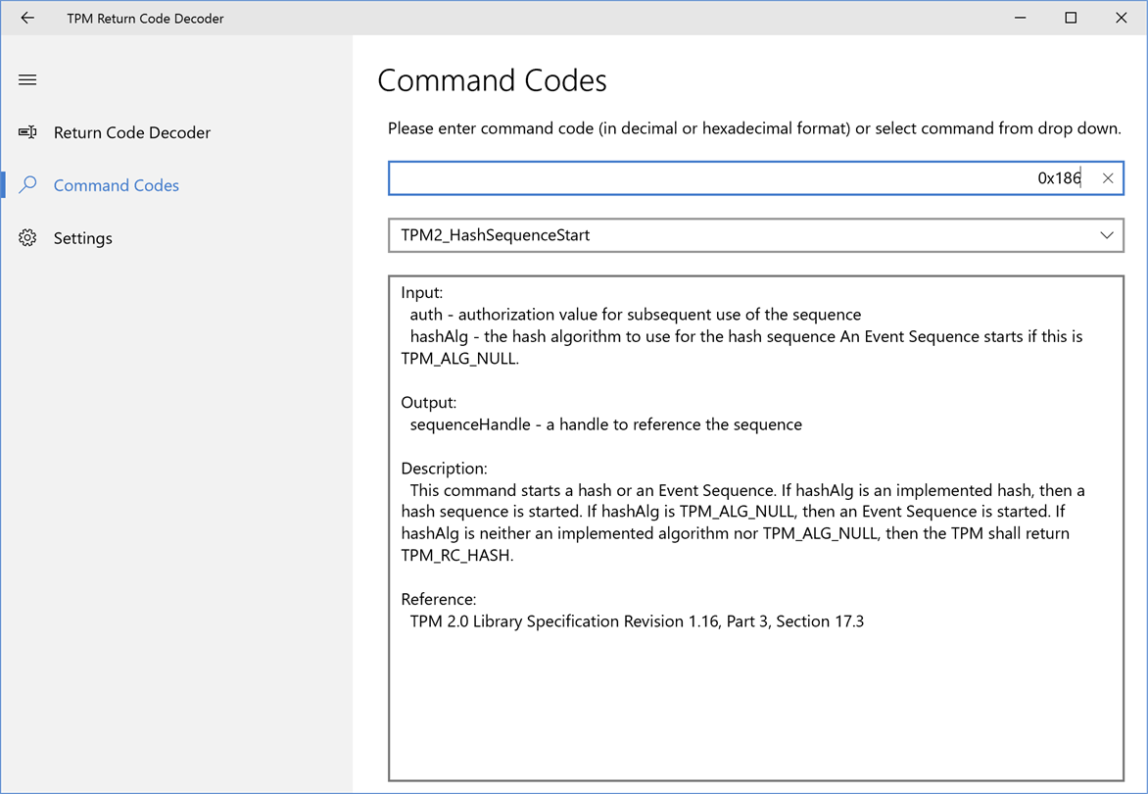Click the Command Codes magnifier icon
1148x794 pixels.
pos(27,185)
